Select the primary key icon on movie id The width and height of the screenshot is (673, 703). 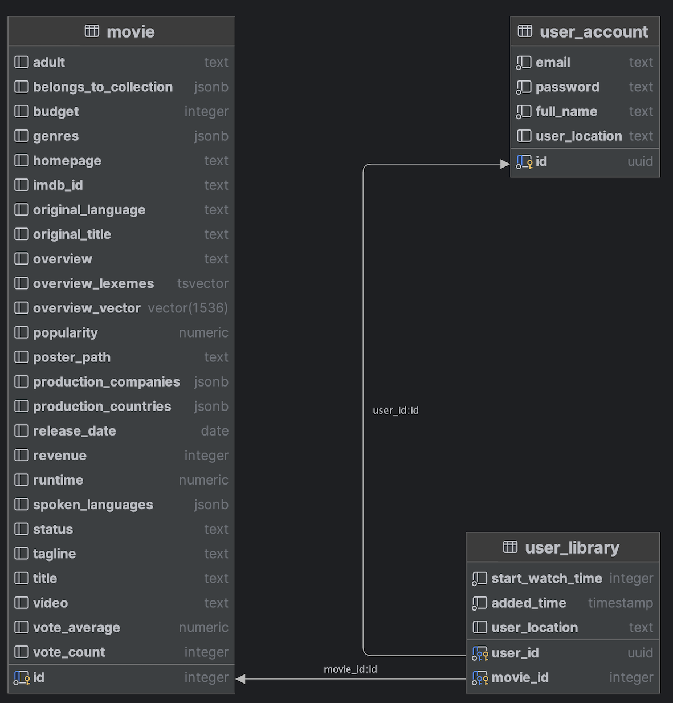tap(22, 677)
